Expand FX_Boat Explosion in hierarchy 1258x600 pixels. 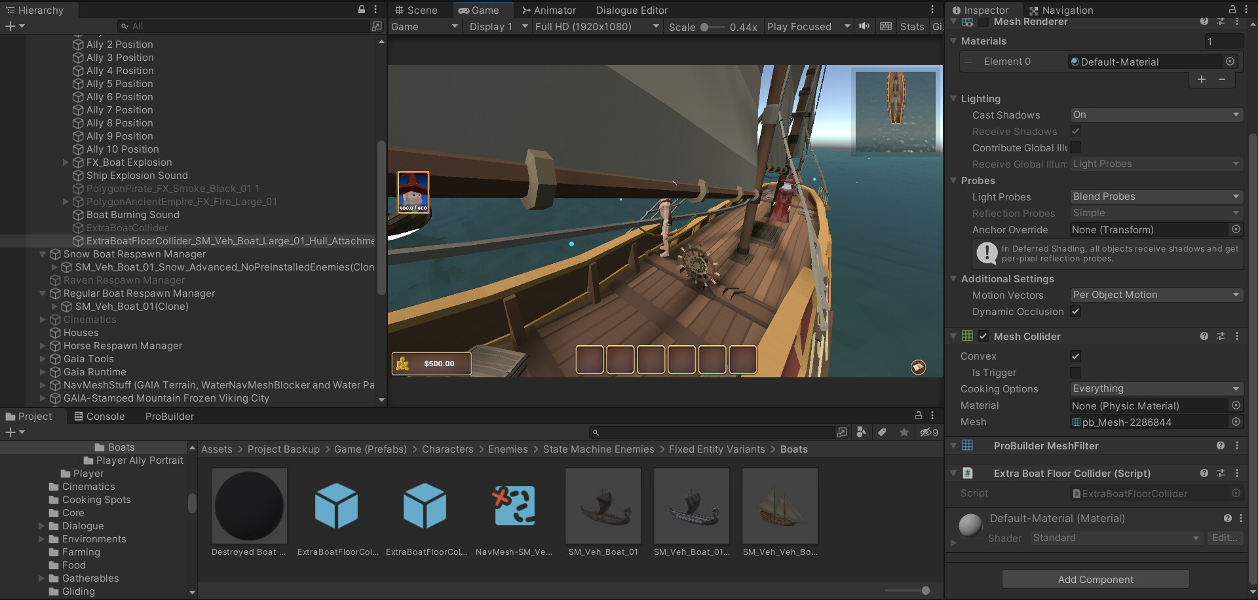(x=66, y=162)
